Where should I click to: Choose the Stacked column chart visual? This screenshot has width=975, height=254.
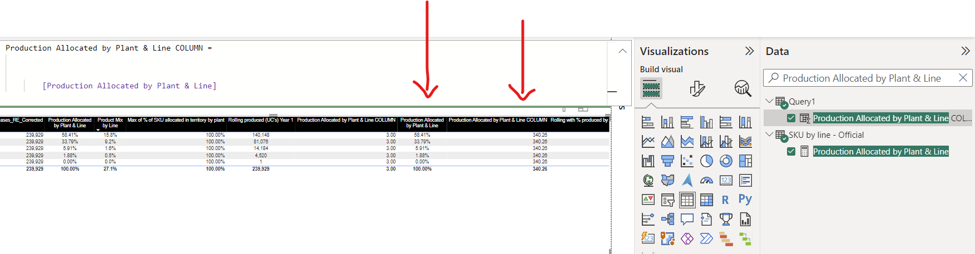(x=667, y=122)
